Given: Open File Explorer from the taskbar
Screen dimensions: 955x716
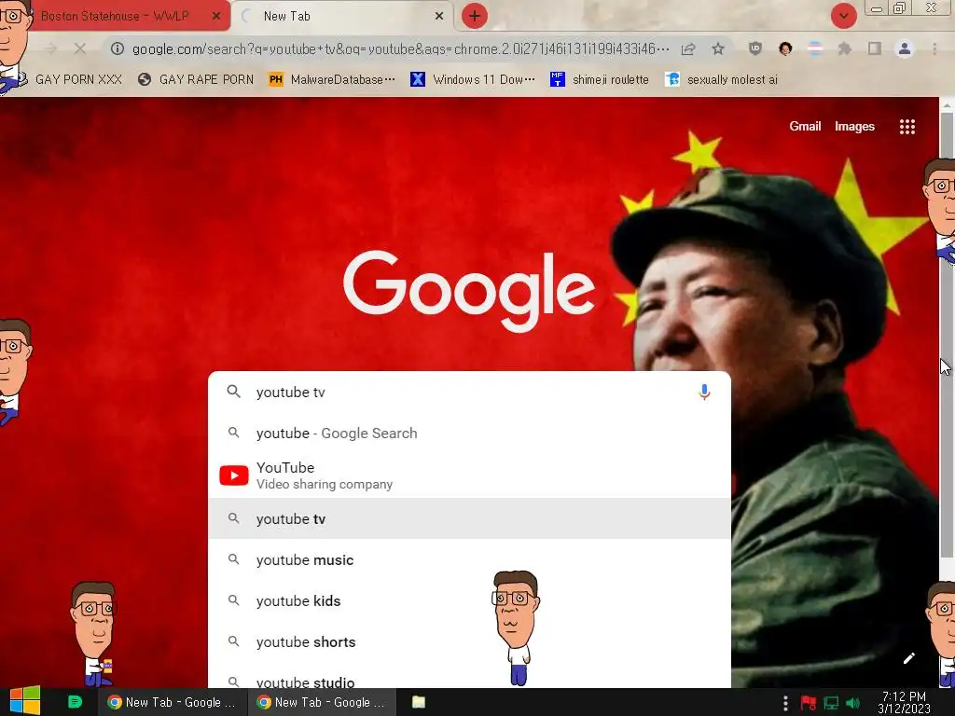Looking at the screenshot, I should coord(419,702).
